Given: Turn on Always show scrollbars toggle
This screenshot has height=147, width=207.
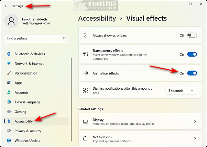Looking at the screenshot, I should [x=192, y=35].
